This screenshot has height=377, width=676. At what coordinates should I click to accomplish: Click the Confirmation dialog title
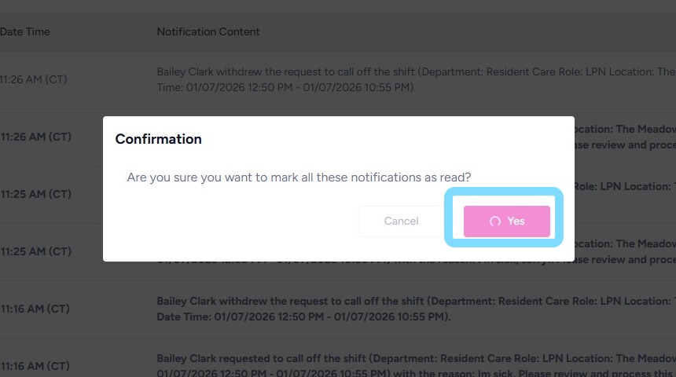[159, 139]
